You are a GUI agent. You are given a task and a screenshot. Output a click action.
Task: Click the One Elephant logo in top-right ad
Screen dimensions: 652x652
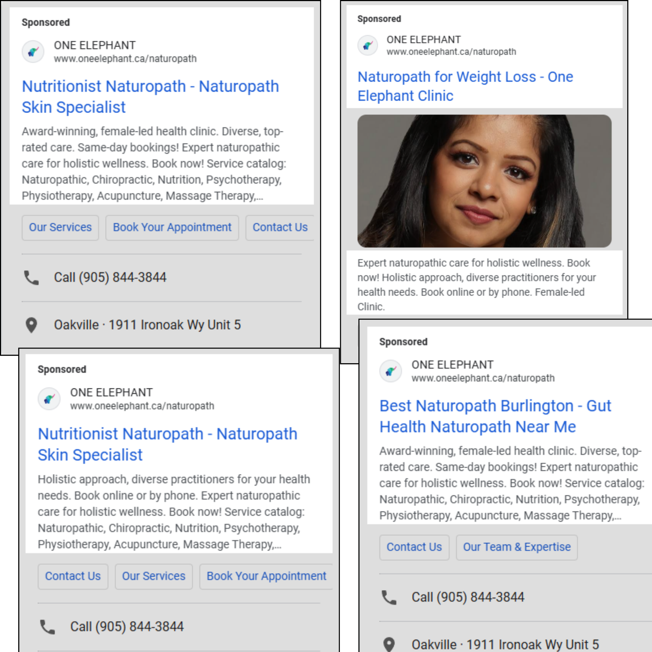(368, 45)
